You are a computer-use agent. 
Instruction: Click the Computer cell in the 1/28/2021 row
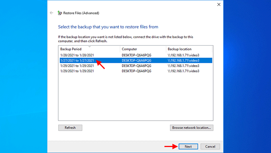(136, 55)
